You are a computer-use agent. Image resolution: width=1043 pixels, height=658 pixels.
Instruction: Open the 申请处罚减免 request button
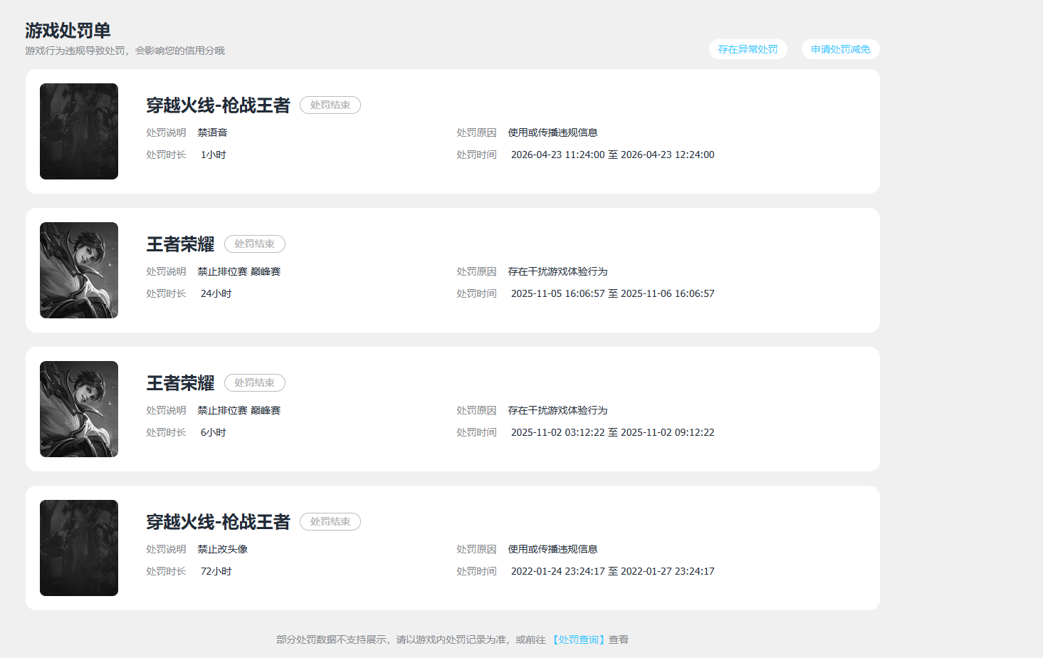click(x=841, y=49)
